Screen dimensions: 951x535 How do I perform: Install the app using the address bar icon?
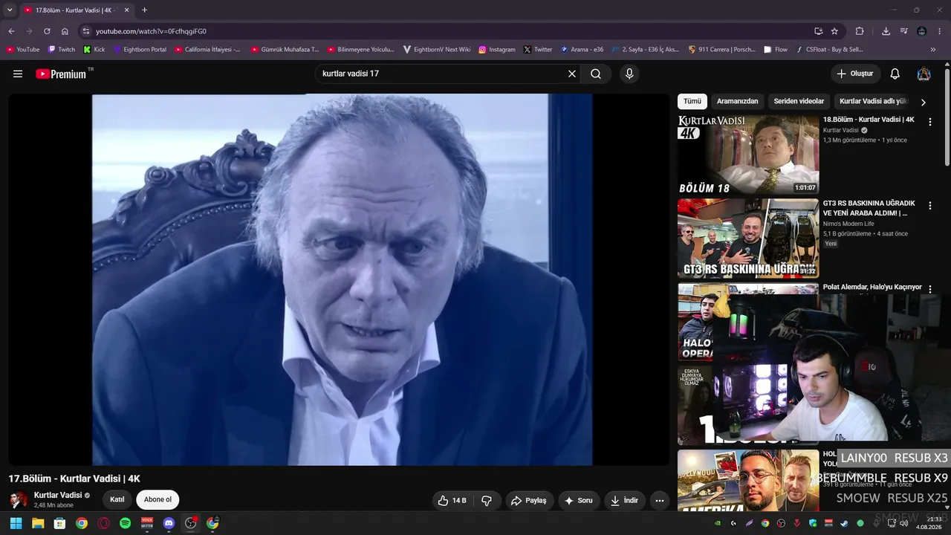818,31
